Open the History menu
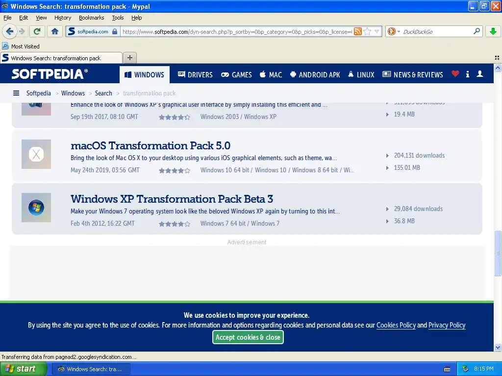The image size is (502, 376). [x=62, y=18]
